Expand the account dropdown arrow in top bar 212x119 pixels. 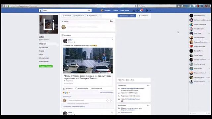[150, 11]
